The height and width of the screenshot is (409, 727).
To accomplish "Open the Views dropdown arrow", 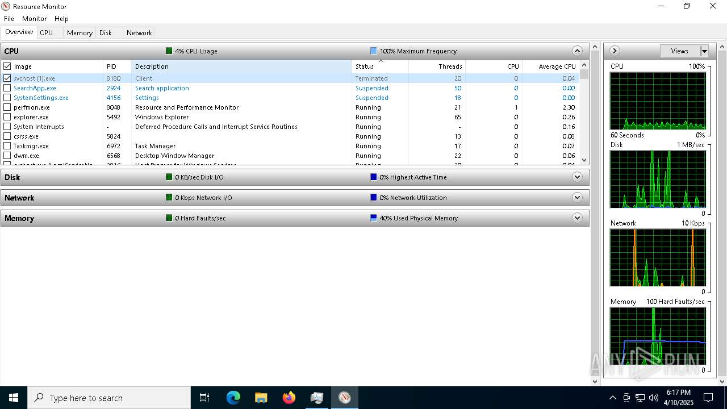I will [704, 51].
